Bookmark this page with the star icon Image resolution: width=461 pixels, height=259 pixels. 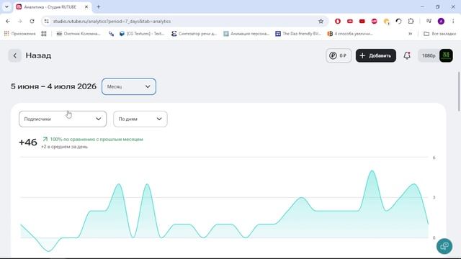321,21
